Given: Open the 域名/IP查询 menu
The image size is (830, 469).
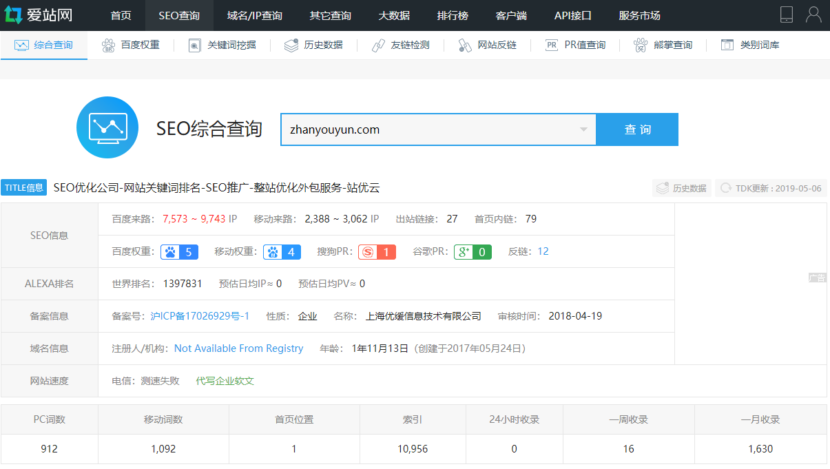Looking at the screenshot, I should pyautogui.click(x=254, y=15).
